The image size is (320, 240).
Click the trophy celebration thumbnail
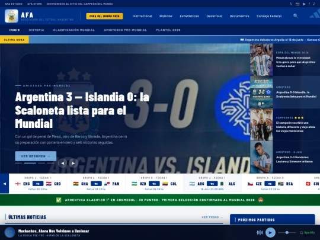261,124
